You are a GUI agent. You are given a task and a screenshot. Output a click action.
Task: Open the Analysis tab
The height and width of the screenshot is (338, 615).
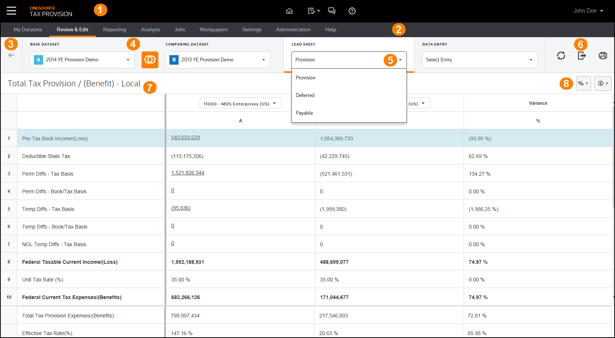click(151, 29)
